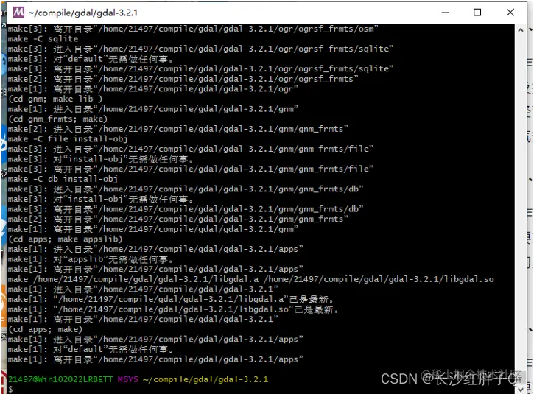Click the line stating libgdal.a is up to date
The width and height of the screenshot is (534, 394).
point(171,299)
